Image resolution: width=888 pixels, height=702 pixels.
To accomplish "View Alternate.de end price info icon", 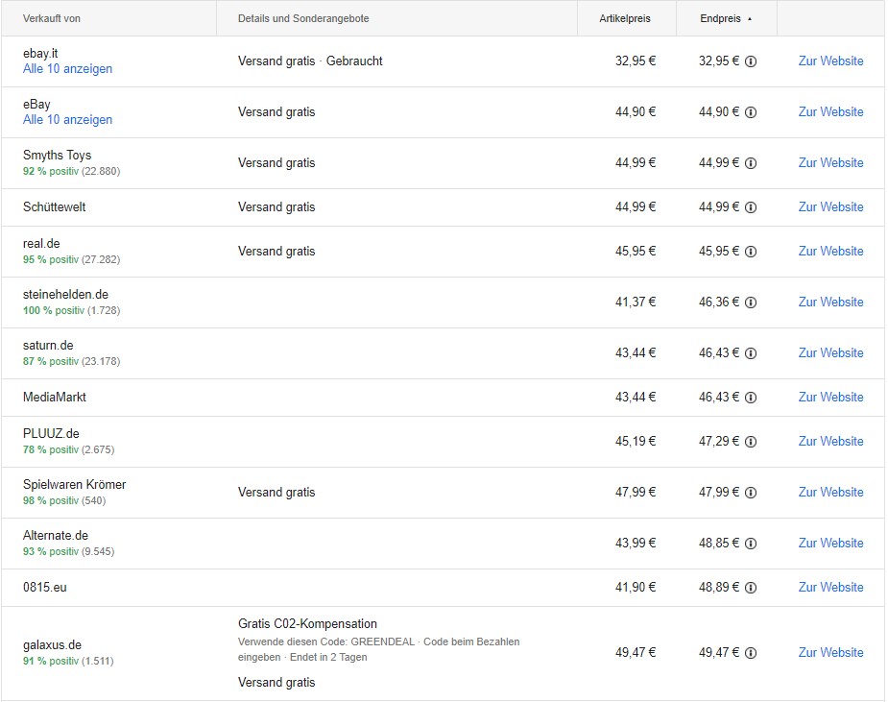I will 751,545.
